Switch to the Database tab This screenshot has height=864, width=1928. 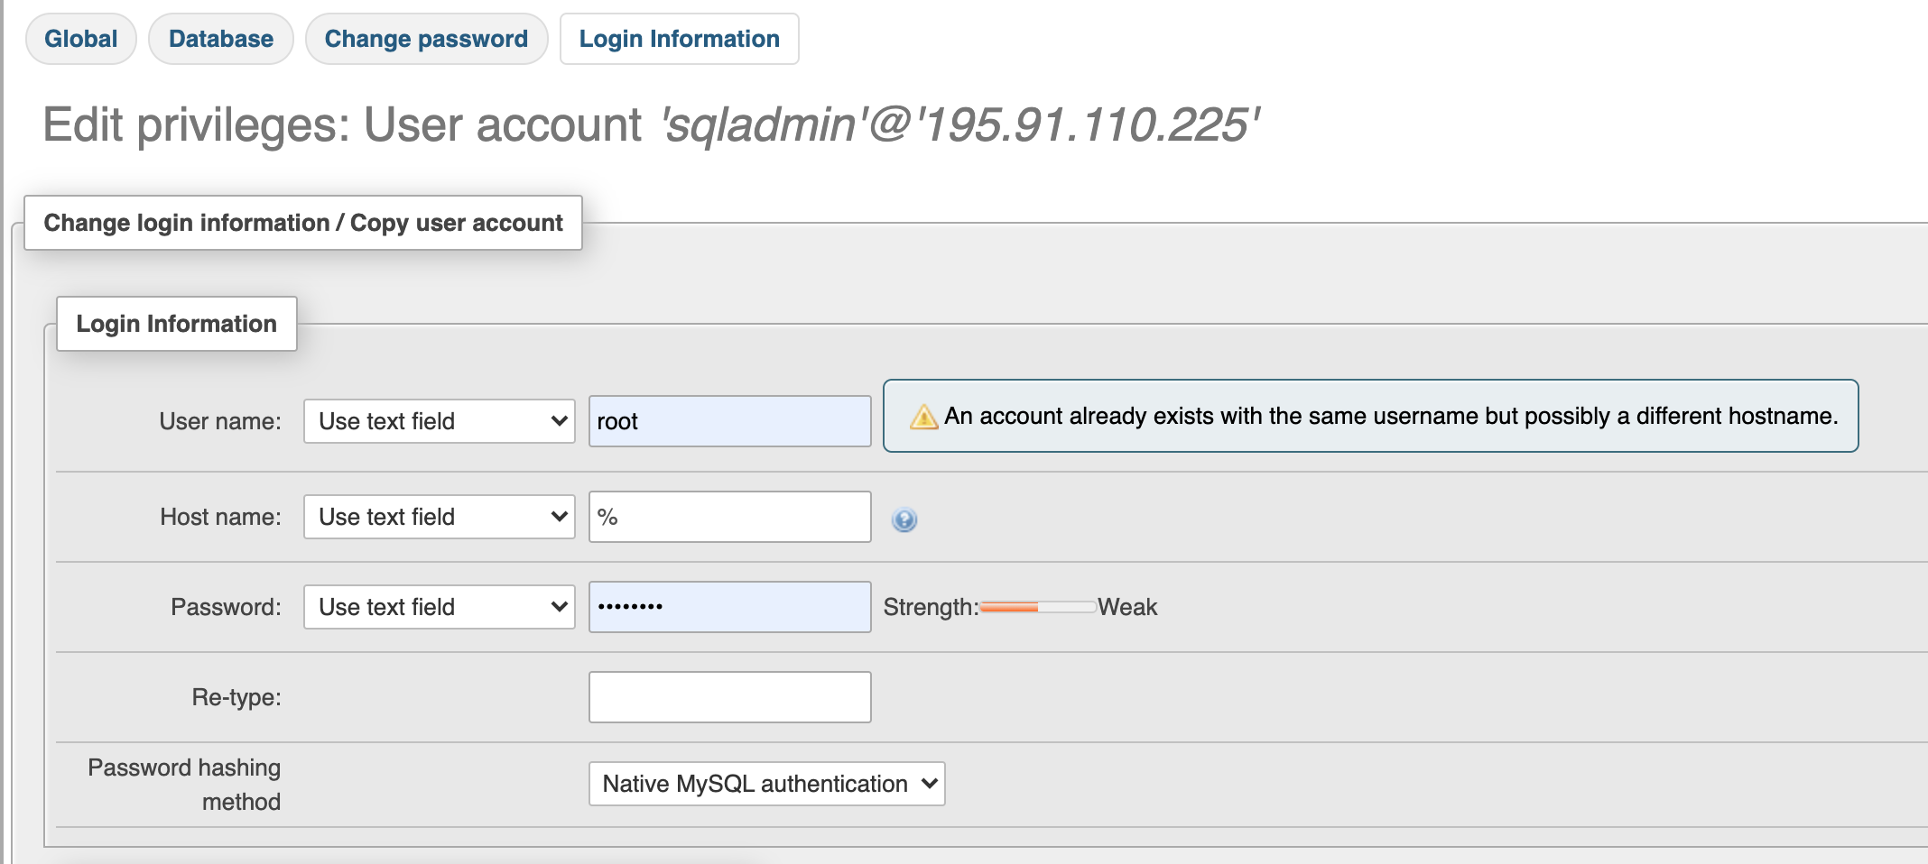221,39
